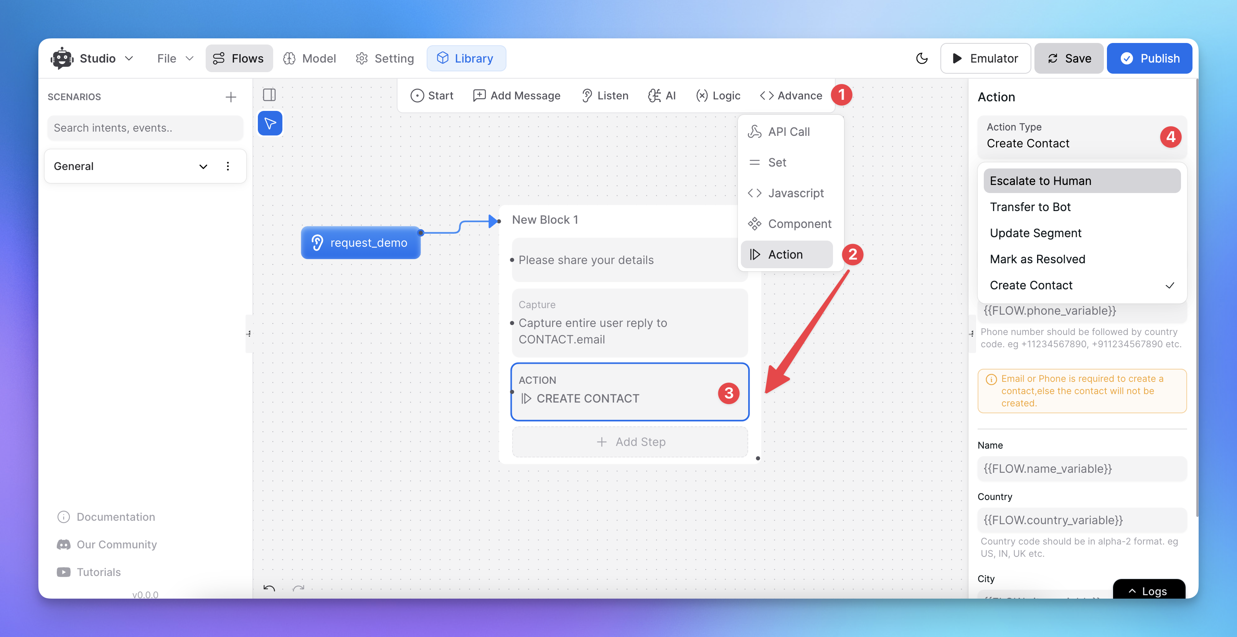Click Add Step in New Block 1
The image size is (1237, 637).
630,442
